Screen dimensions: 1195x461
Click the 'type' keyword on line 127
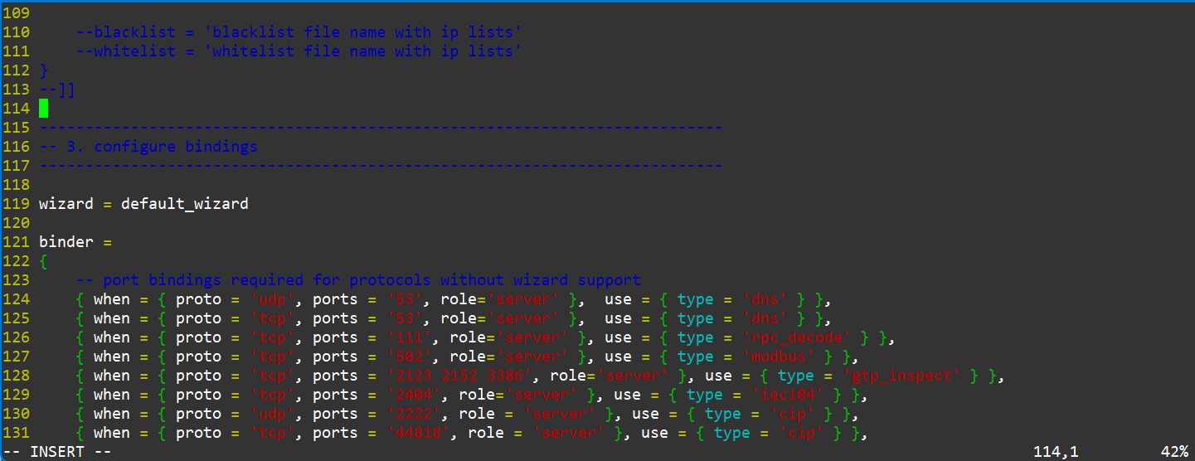pos(696,357)
